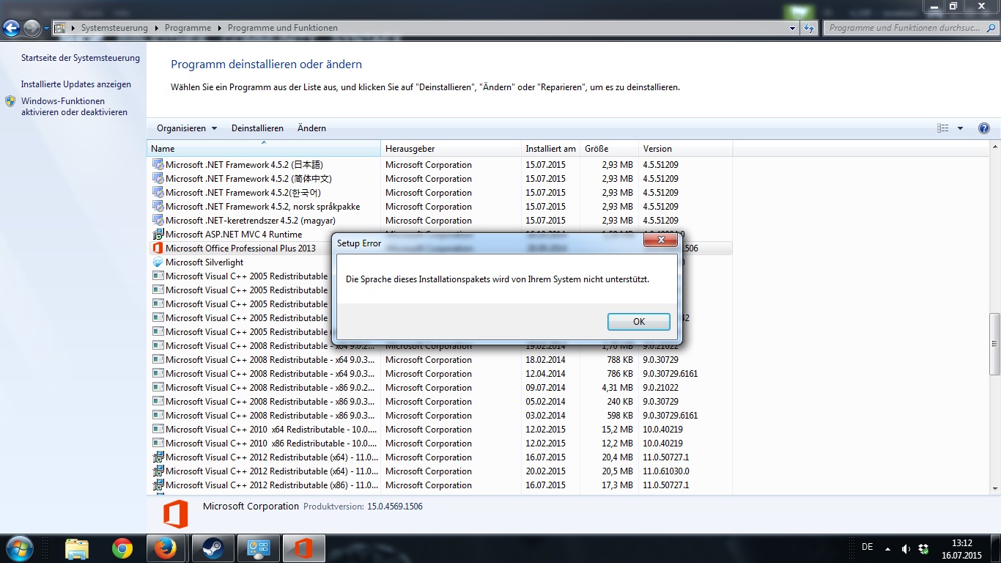Select Visual C++ 2012 Redistributable version 11.0.61030.0
The image size is (1001, 563).
440,471
